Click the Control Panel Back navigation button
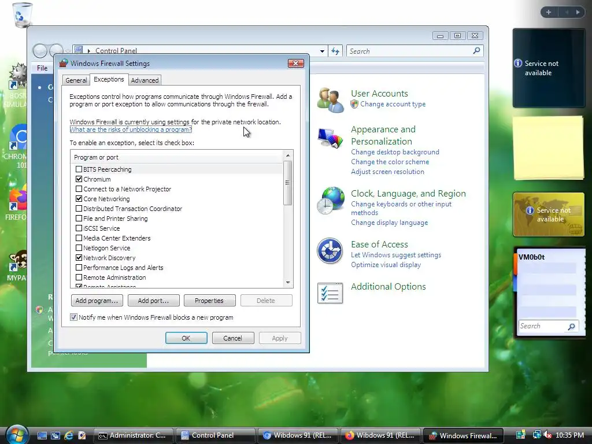Screen dimensions: 592x444 point(40,51)
